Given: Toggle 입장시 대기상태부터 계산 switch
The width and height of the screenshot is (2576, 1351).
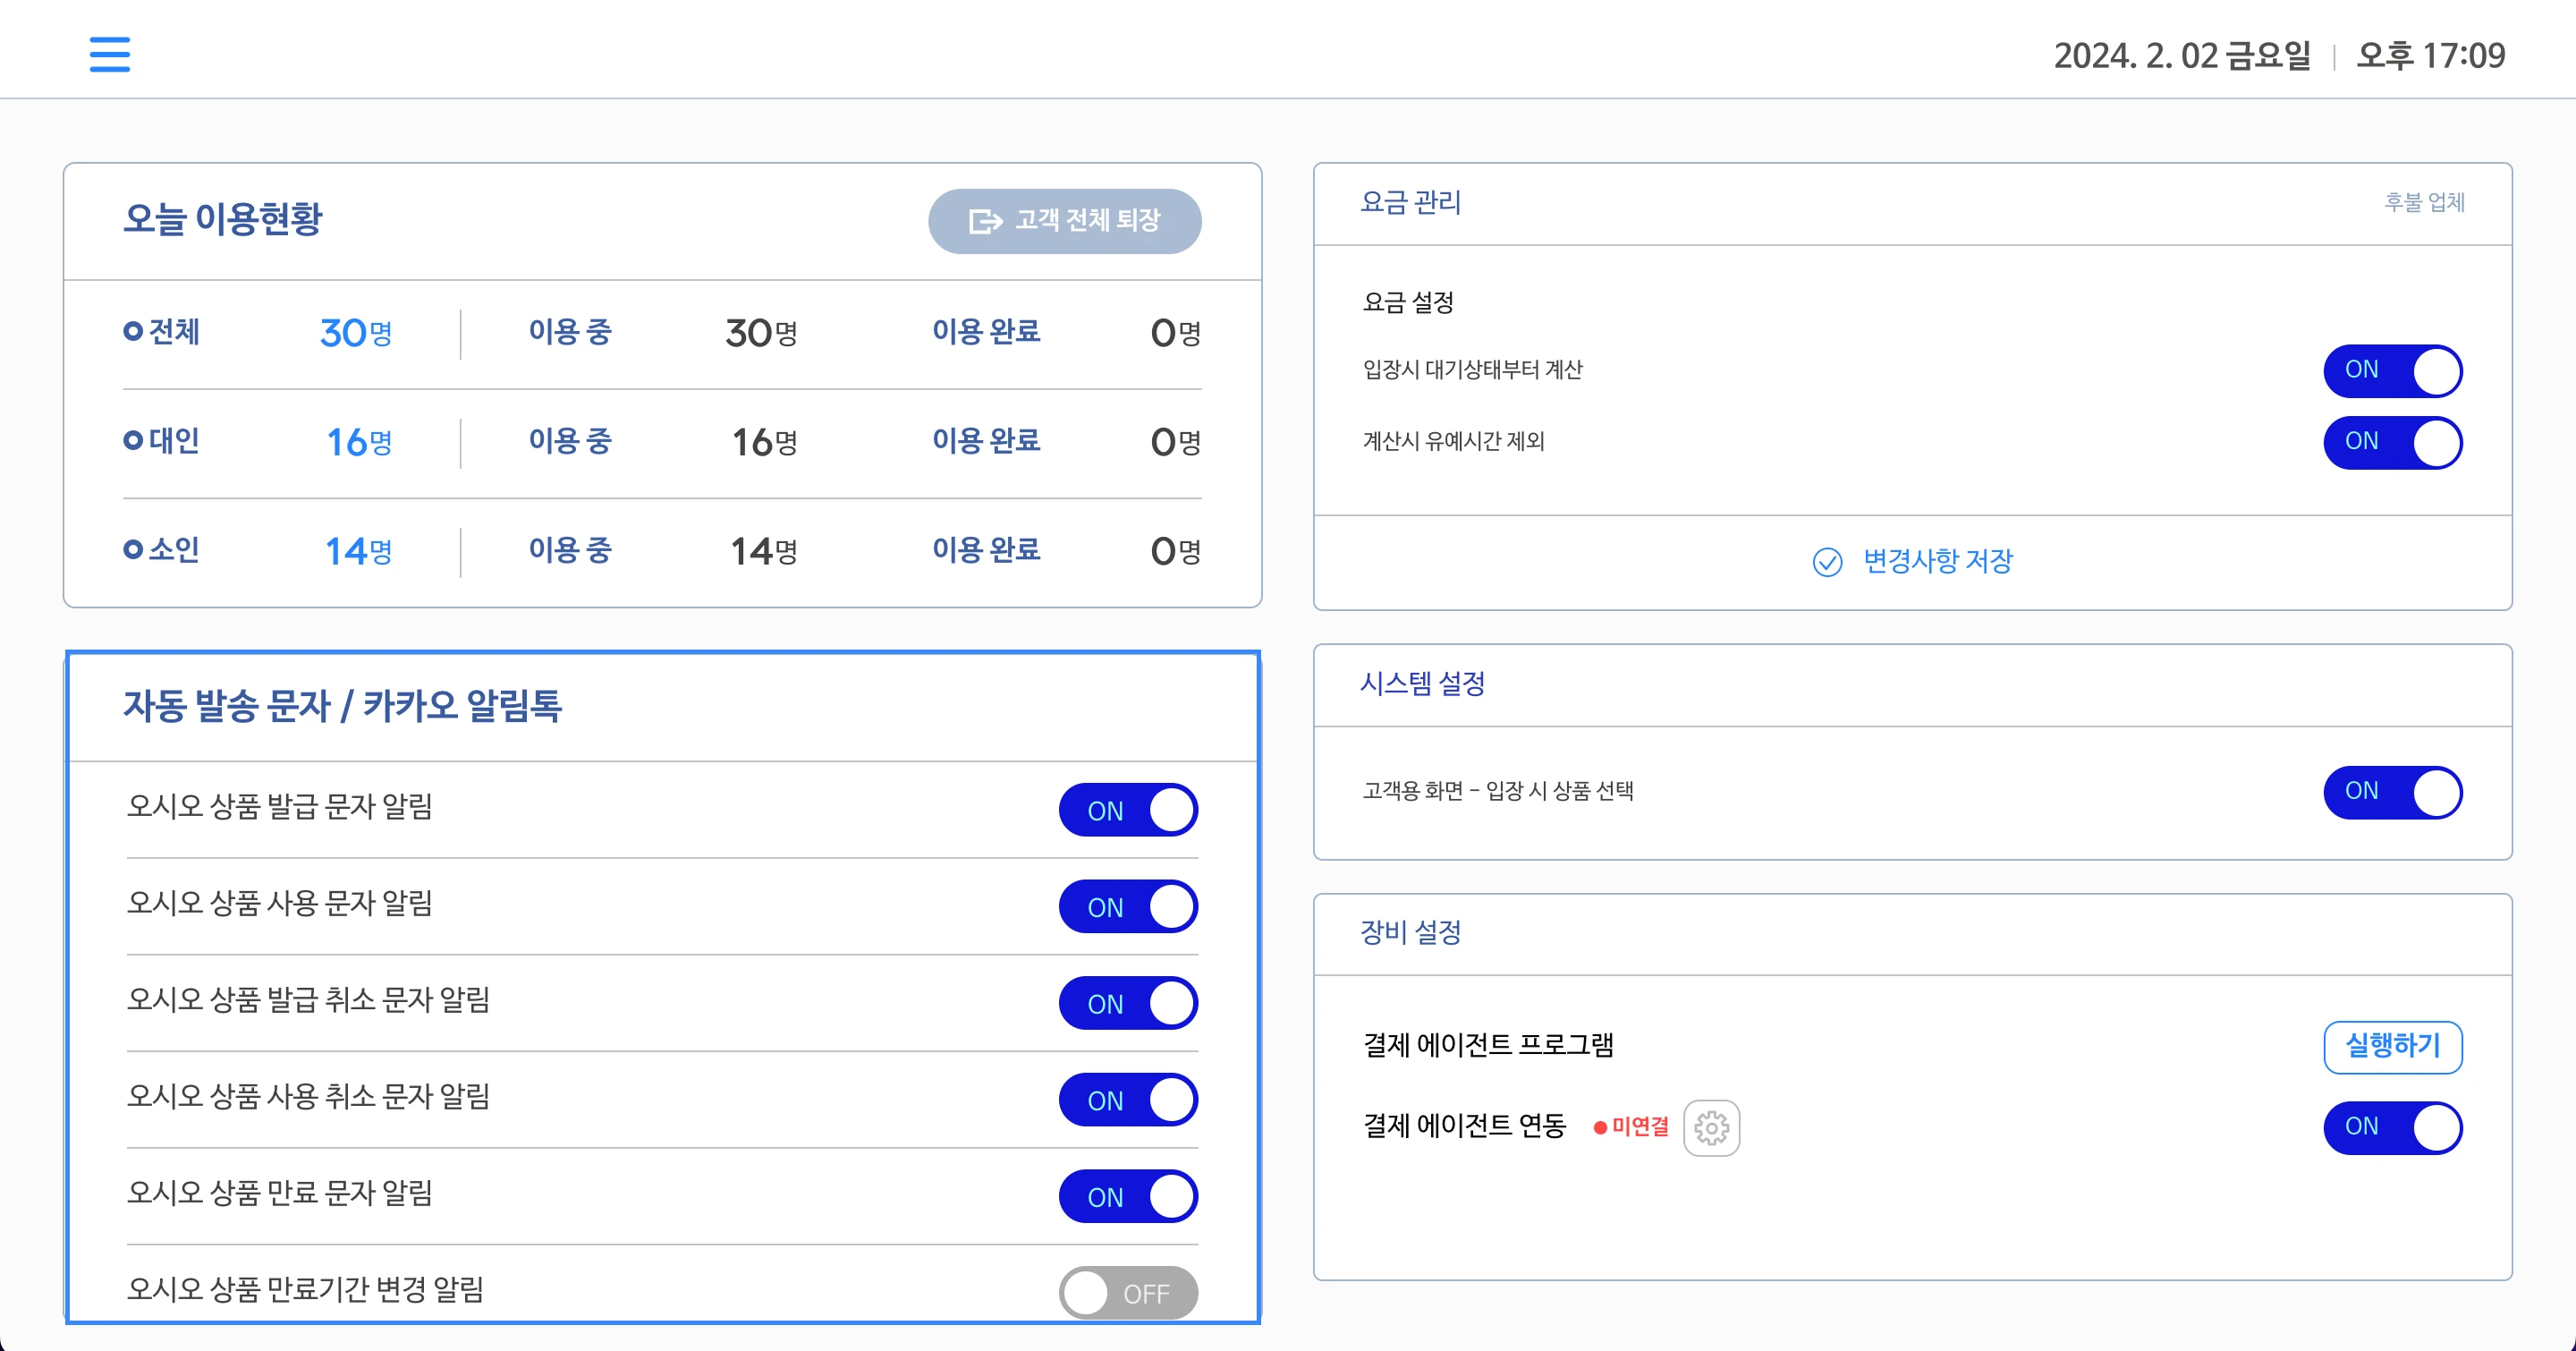Looking at the screenshot, I should pyautogui.click(x=2392, y=371).
